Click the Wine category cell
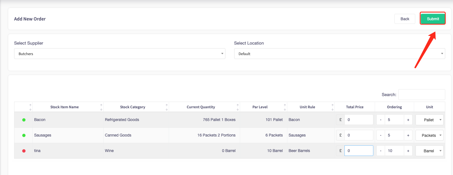The width and height of the screenshot is (453, 175). [136, 151]
